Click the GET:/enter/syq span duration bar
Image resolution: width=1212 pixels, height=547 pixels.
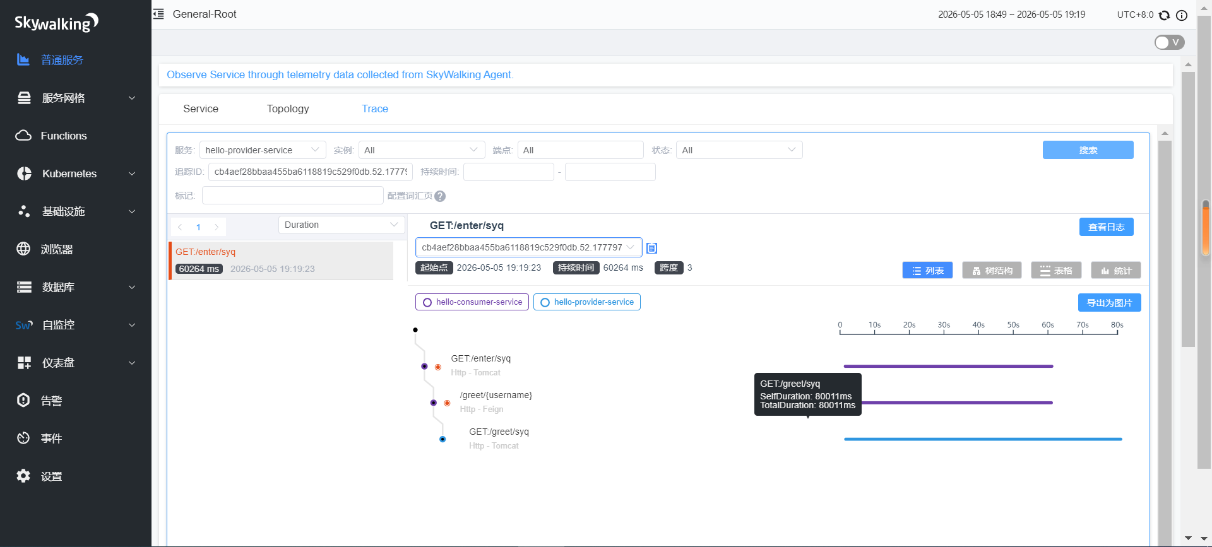949,366
